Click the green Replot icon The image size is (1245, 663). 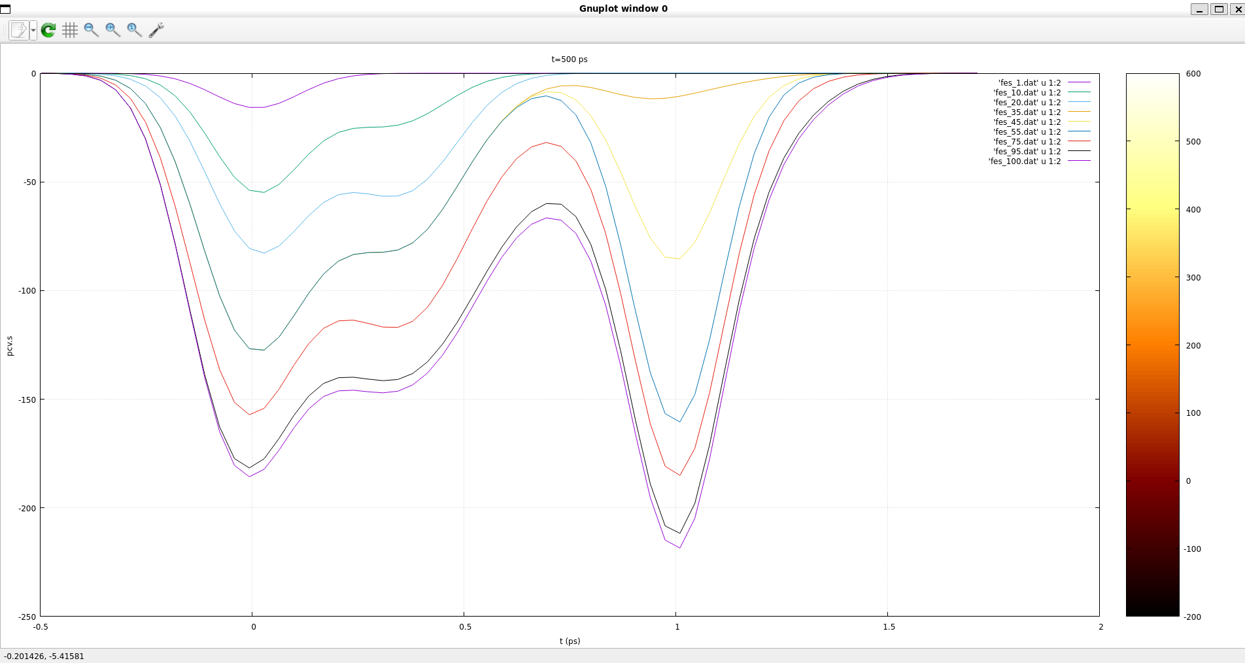coord(48,30)
